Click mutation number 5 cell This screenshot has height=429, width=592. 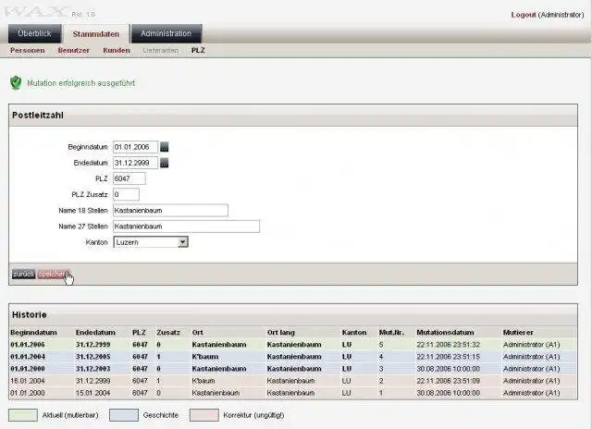click(381, 345)
